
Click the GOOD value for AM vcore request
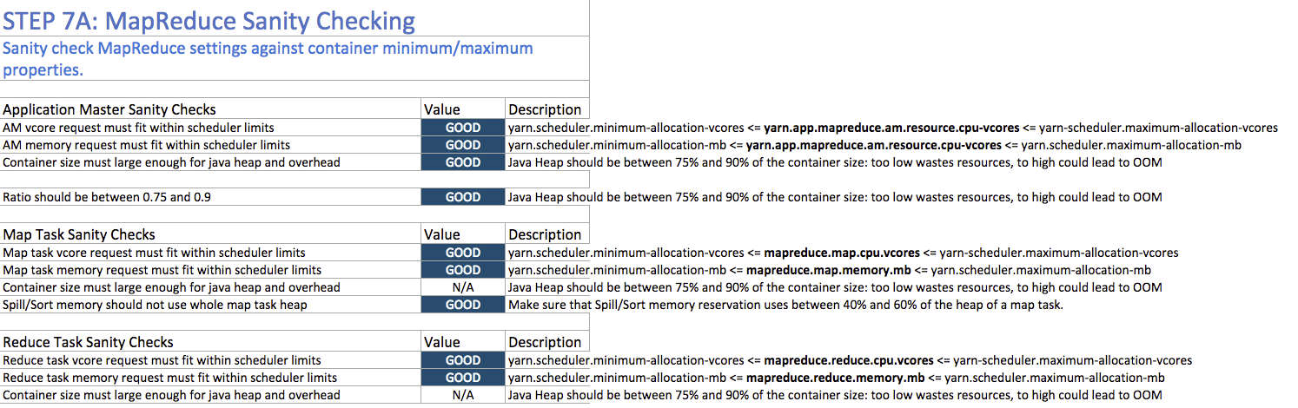[462, 128]
